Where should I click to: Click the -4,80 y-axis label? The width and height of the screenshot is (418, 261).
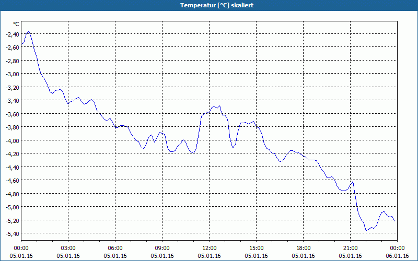click(12, 194)
